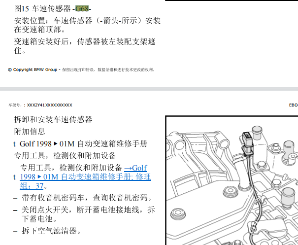The image size is (298, 245).
Task: Click the highlighted G68 search match
Action: (x=82, y=8)
